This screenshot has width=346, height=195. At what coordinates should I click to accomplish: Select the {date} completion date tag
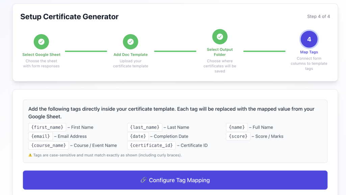pyautogui.click(x=138, y=136)
